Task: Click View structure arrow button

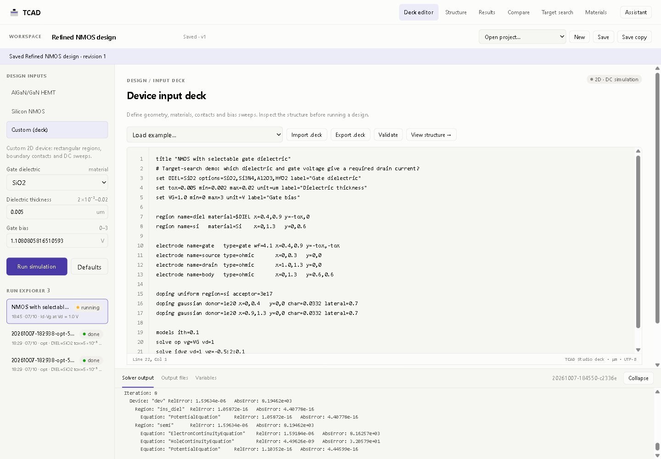Action: (x=431, y=135)
